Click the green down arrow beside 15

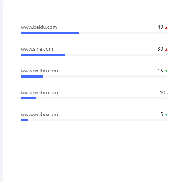point(166,71)
